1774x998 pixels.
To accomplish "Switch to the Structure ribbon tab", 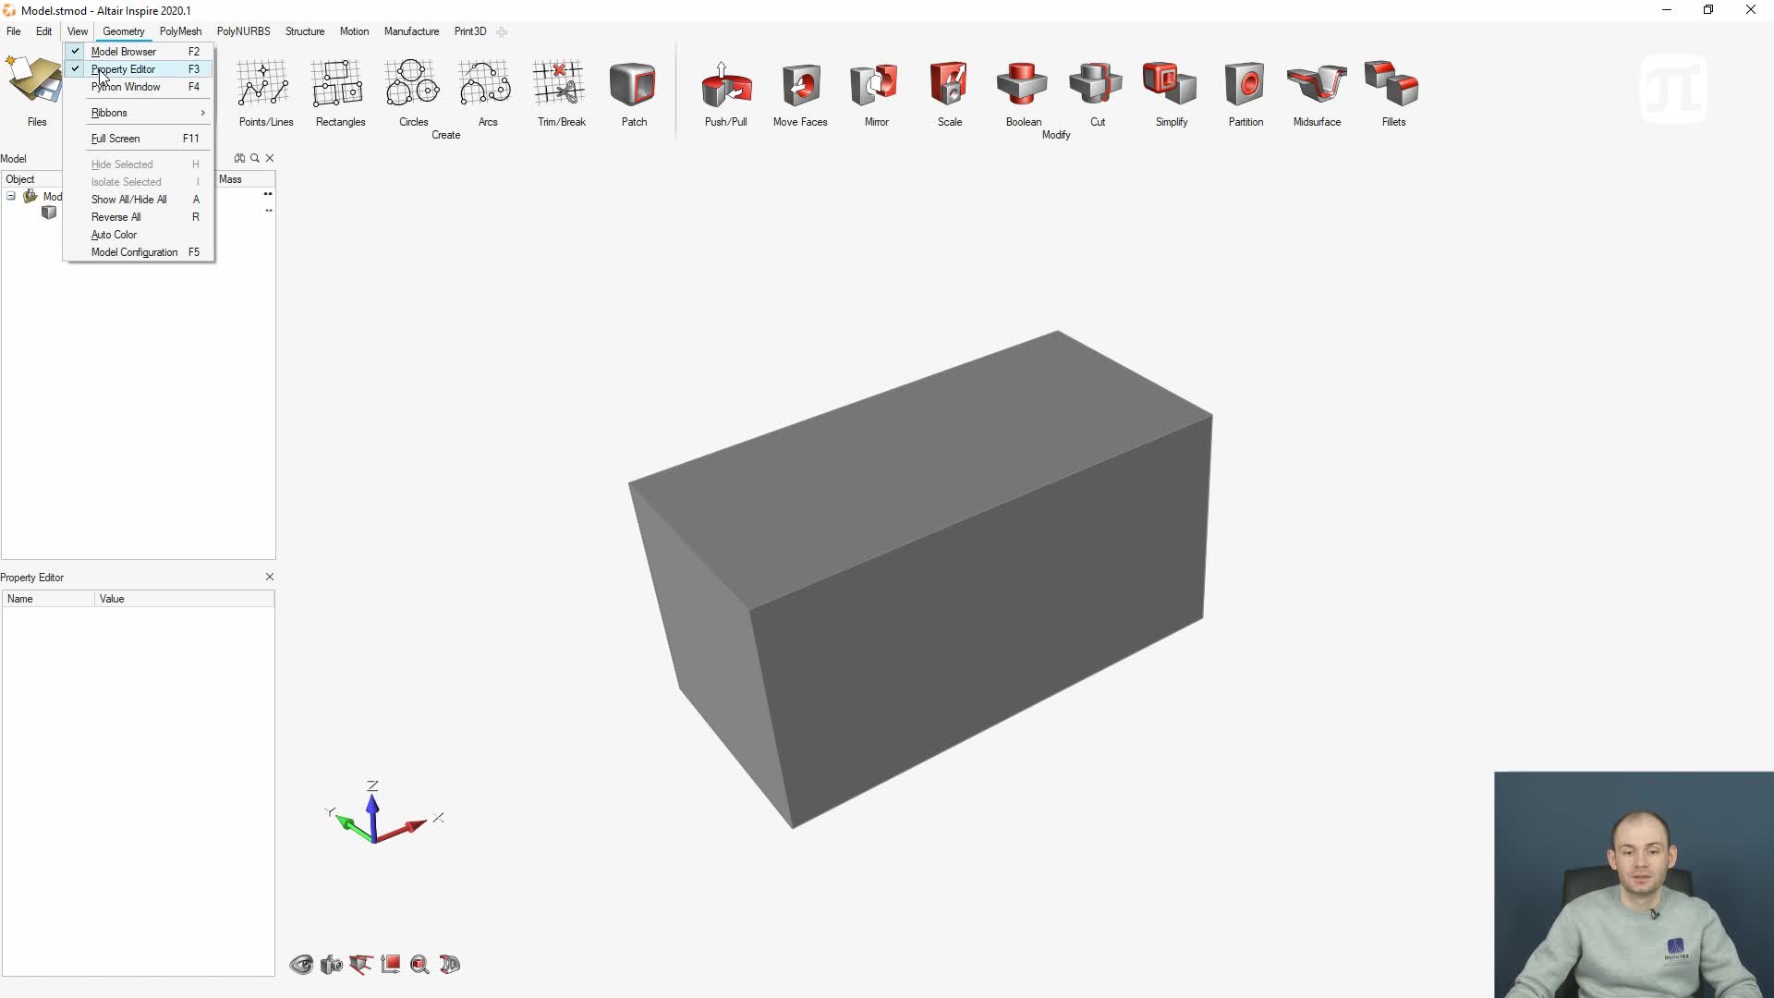I will tap(305, 31).
